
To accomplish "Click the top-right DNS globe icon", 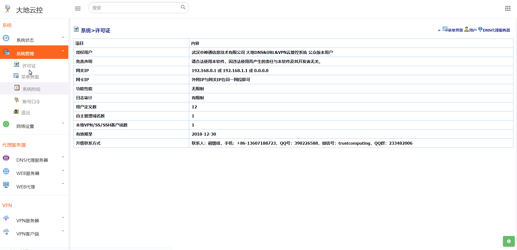I will [480, 29].
